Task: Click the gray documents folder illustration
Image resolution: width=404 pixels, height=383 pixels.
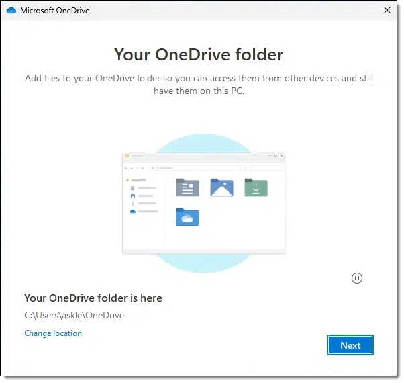Action: click(x=188, y=187)
